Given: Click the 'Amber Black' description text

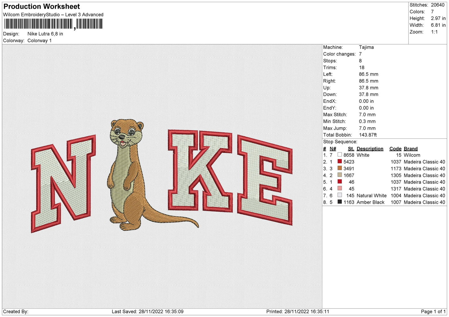Looking at the screenshot, I should (x=370, y=202).
